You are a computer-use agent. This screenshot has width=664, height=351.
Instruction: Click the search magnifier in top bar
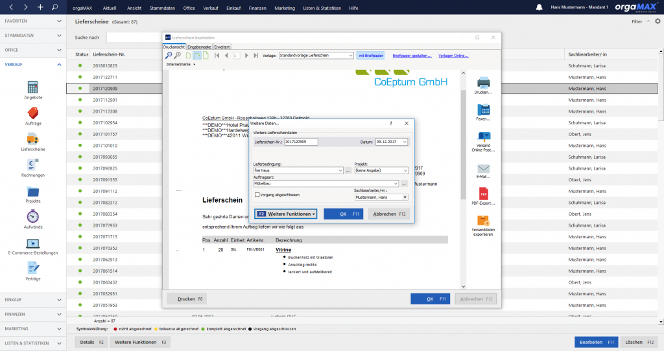click(54, 7)
